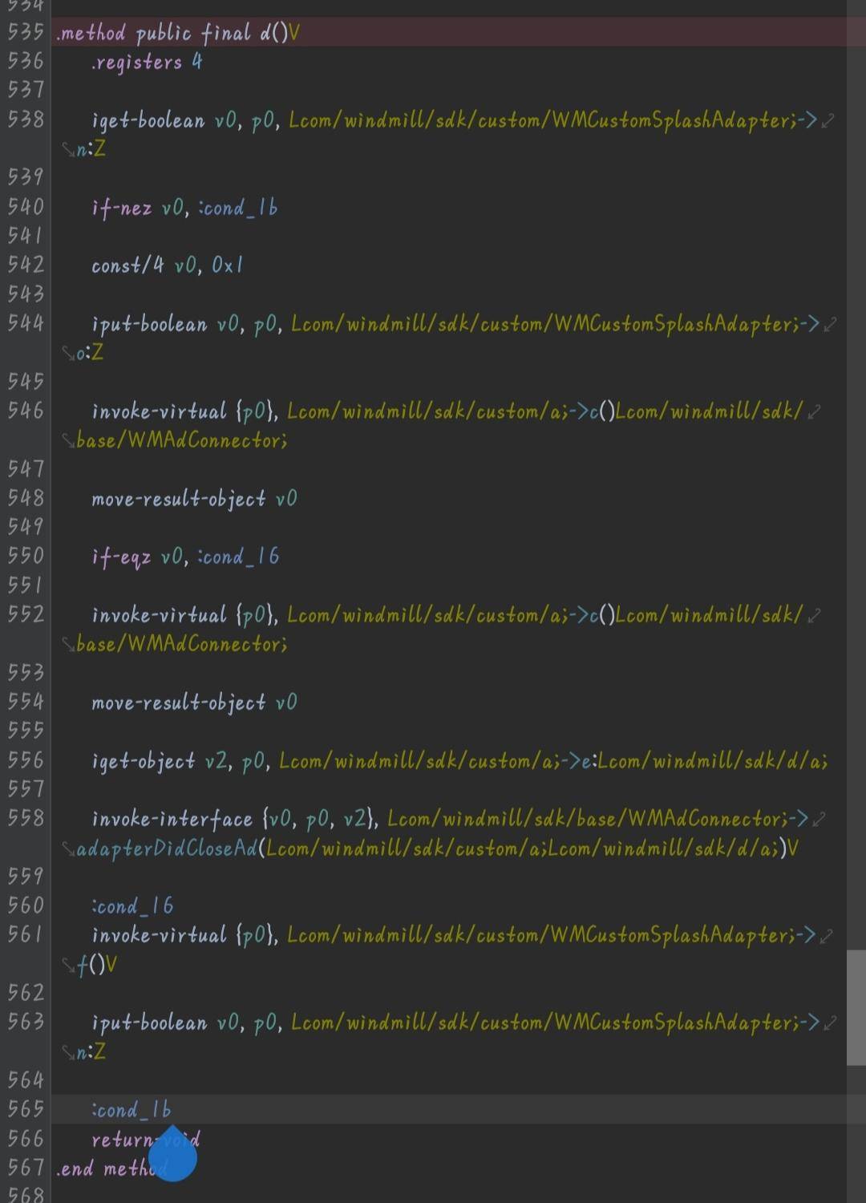
Task: Tap line number 544 in gutter
Action: [26, 324]
